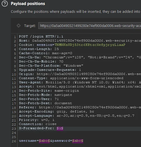Select the session cookie value TNMNKnUDj53tr6KRtzcXefpjryzLlaaP

click(x=90, y=45)
